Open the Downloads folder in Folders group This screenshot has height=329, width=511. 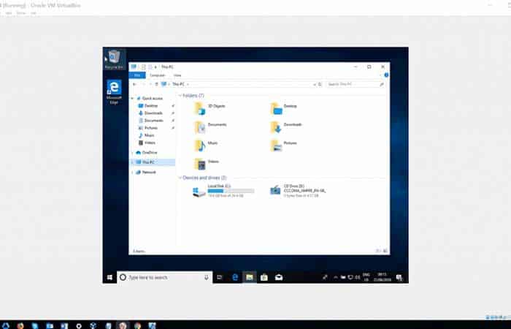(286, 126)
